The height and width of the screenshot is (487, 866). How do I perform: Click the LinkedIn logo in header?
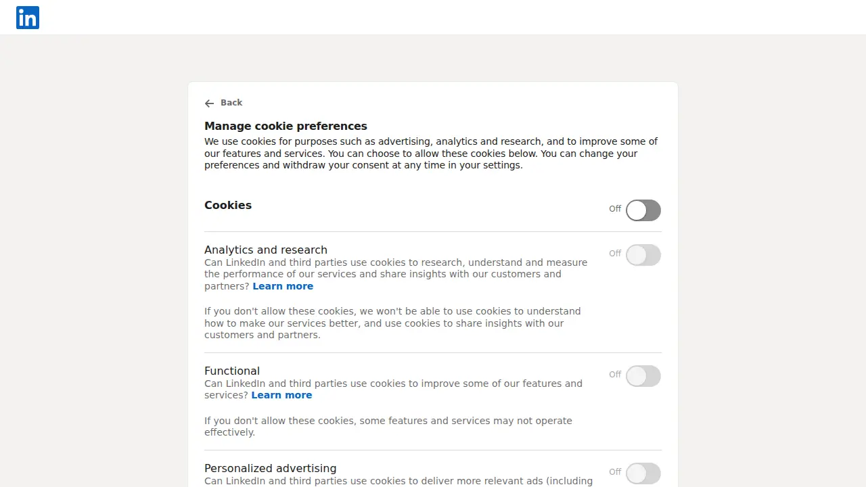[28, 18]
